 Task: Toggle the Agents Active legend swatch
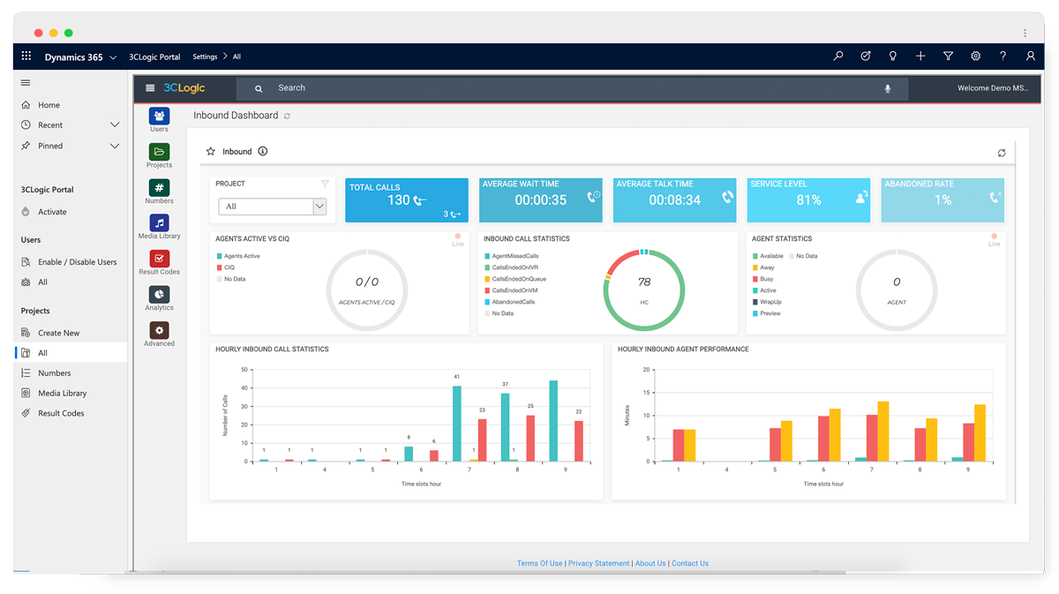pos(219,256)
